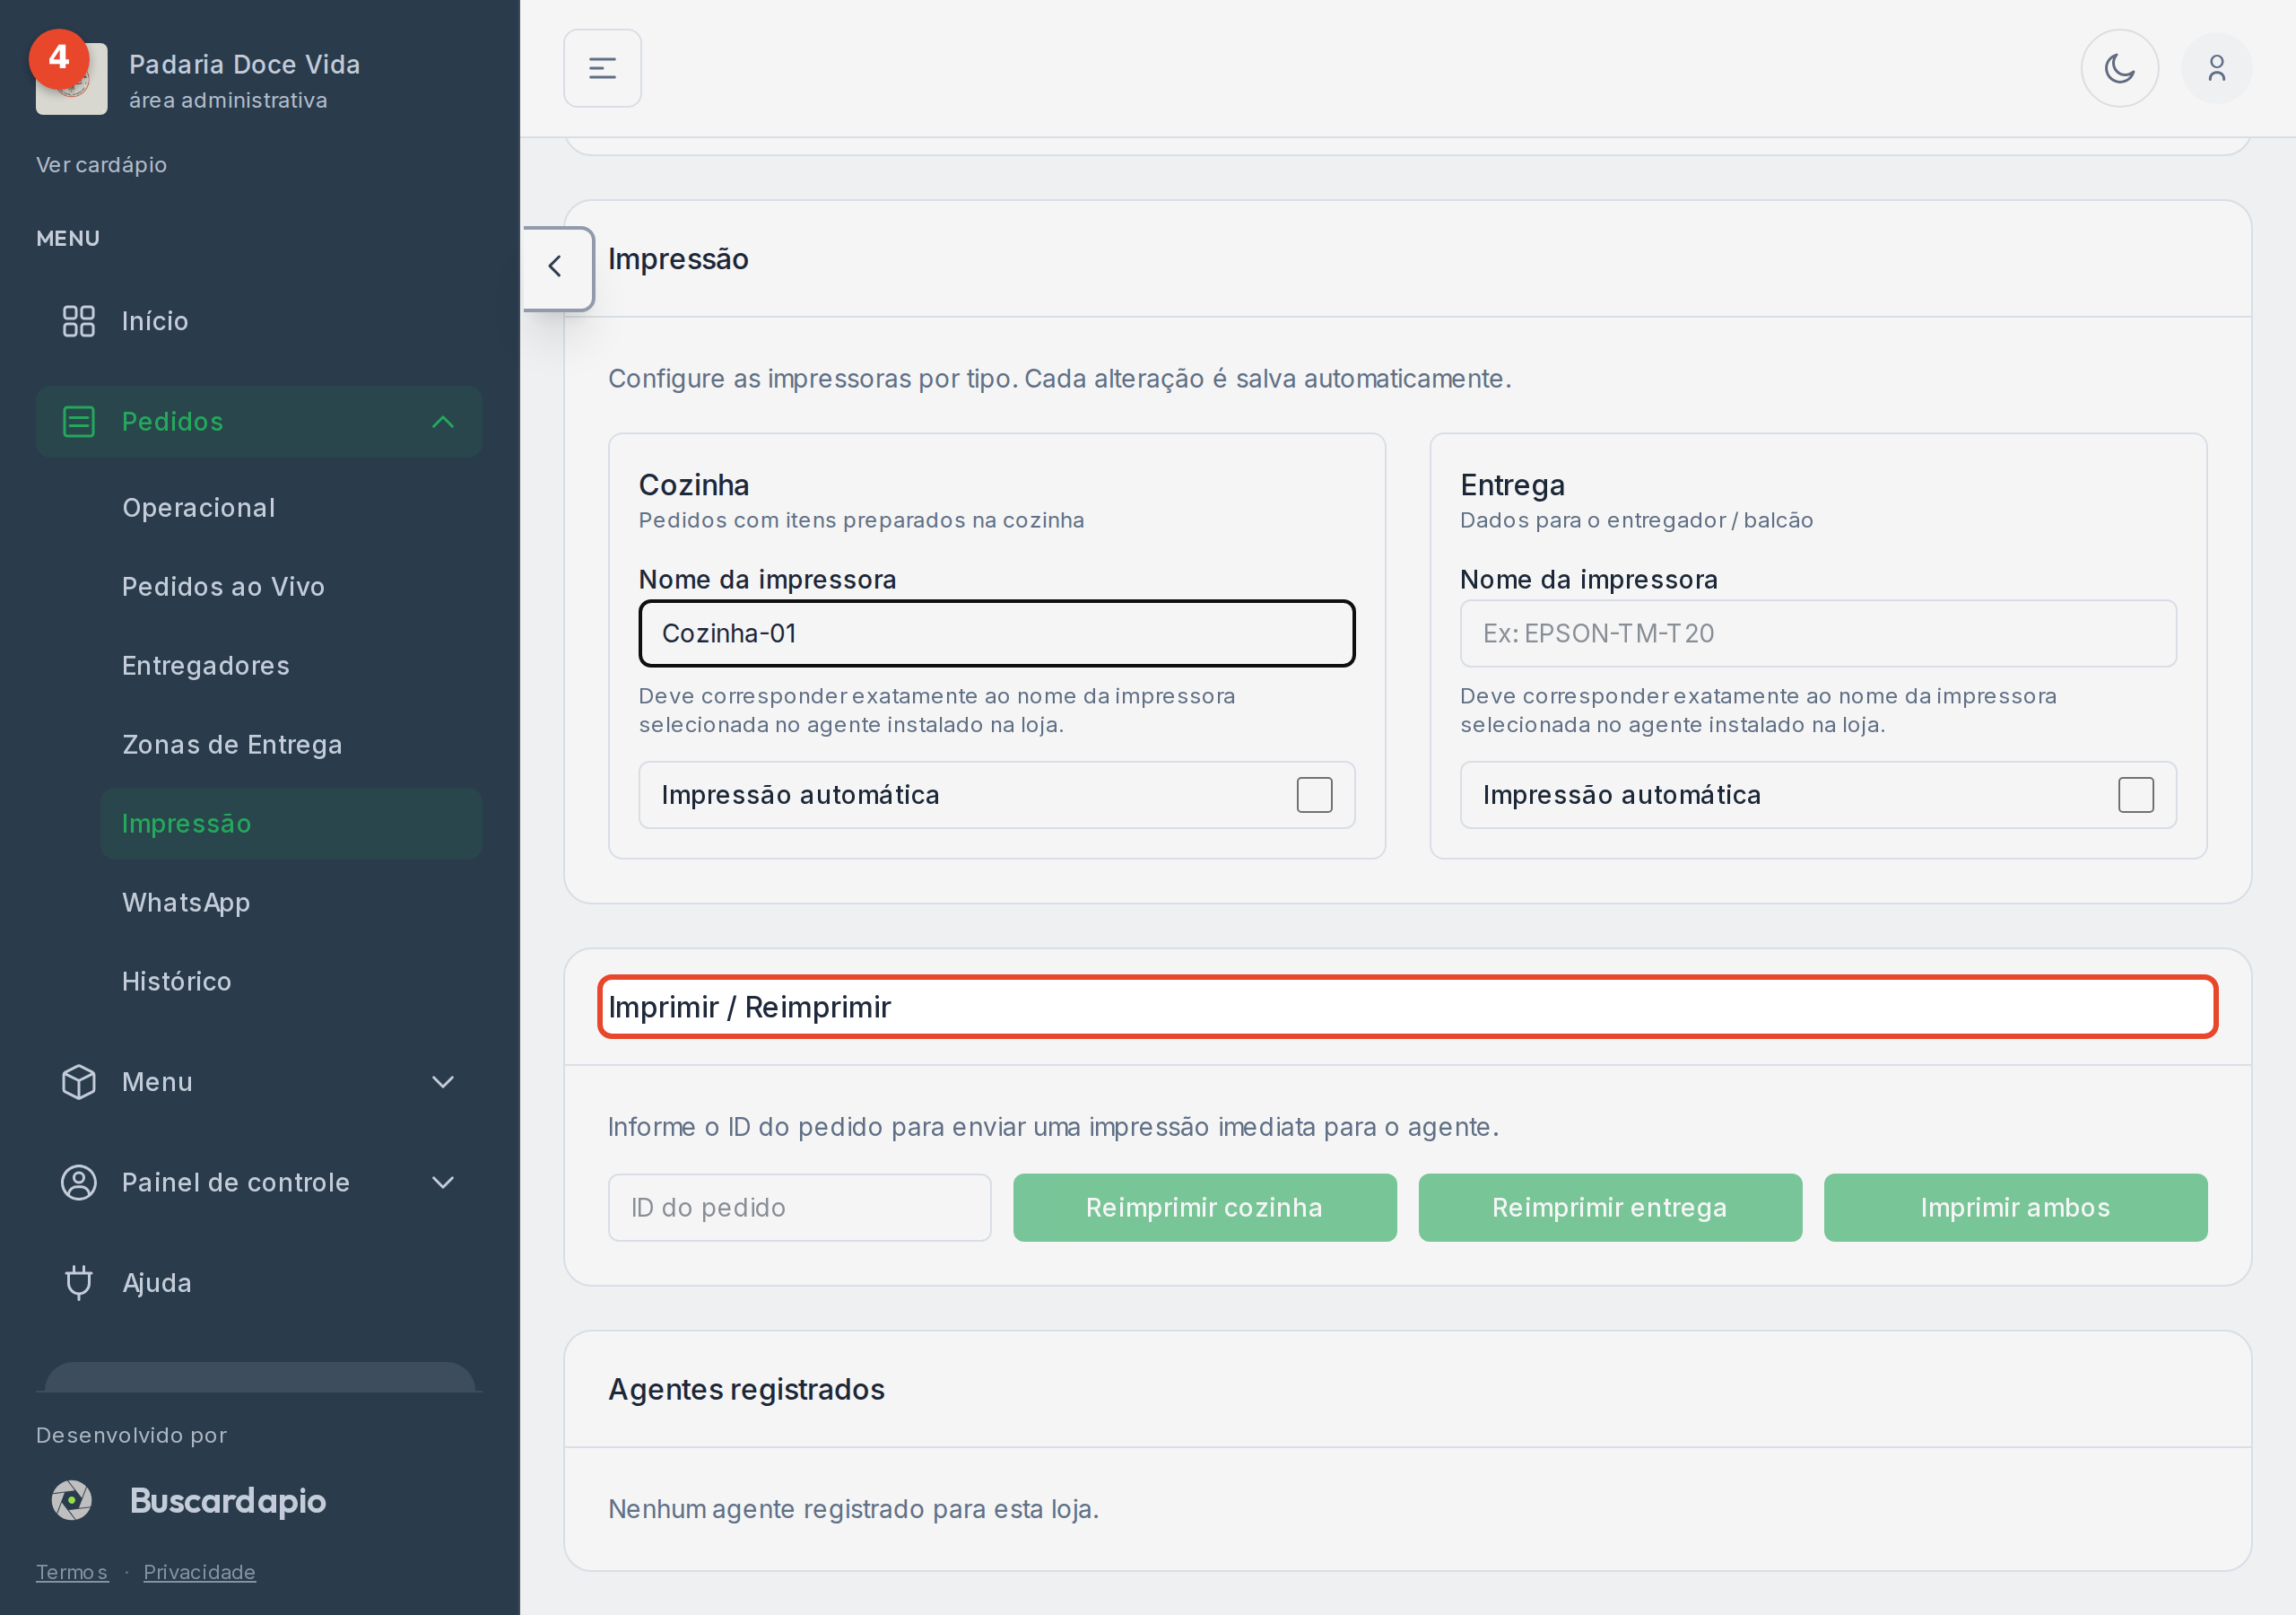
Task: Click the Imprimir / Reimprimir heading
Action: click(x=749, y=1007)
